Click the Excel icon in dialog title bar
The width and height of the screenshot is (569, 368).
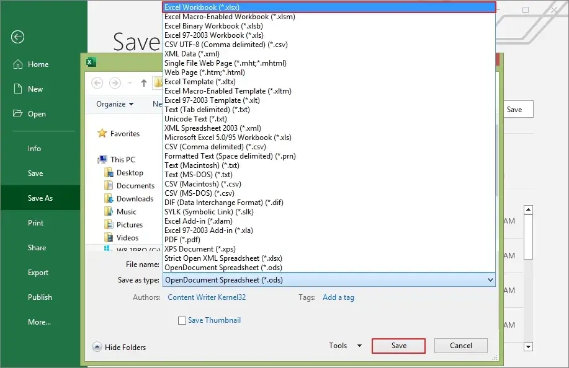click(91, 62)
